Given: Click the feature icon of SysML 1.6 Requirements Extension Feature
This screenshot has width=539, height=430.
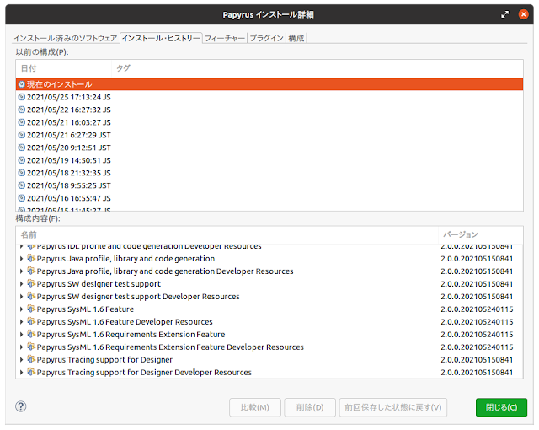Looking at the screenshot, I should pyautogui.click(x=31, y=334).
